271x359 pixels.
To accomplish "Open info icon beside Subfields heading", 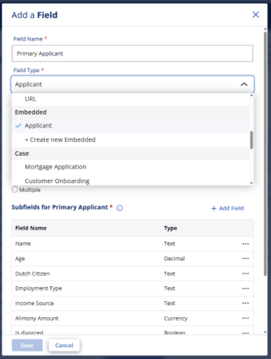I will tap(119, 208).
